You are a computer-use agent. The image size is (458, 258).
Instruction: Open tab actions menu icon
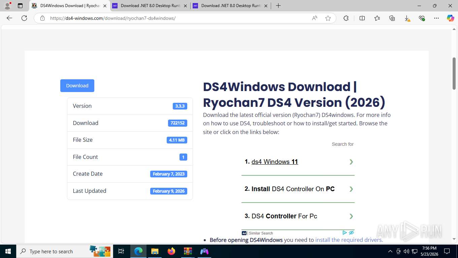[x=20, y=6]
